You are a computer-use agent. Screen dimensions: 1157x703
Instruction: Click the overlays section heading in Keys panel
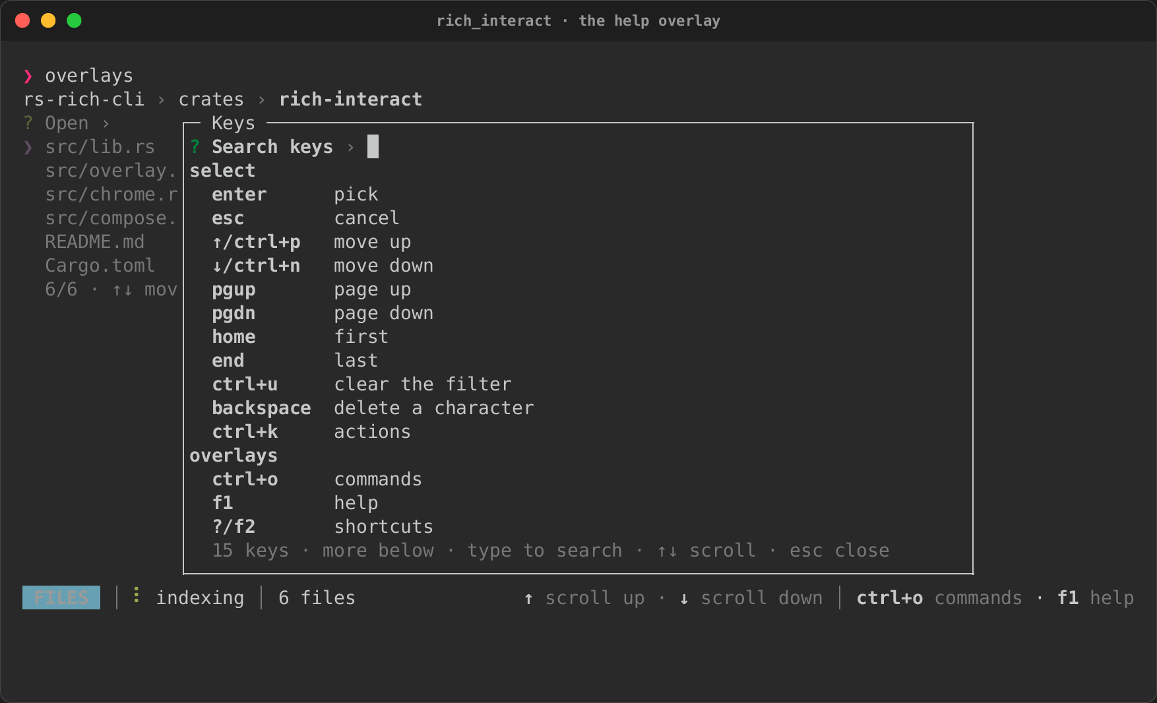234,455
